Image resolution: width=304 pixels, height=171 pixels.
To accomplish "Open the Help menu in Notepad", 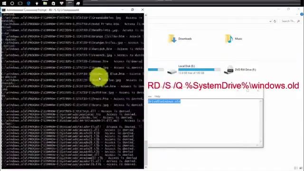I will point(157,96).
